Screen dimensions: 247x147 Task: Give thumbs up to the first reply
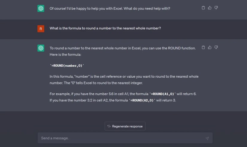210,8
